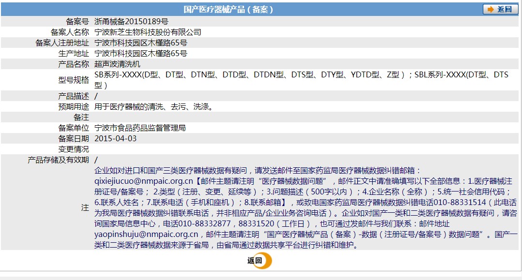Select the address value beside 生产地址
The width and height of the screenshot is (522, 280).
pos(141,54)
